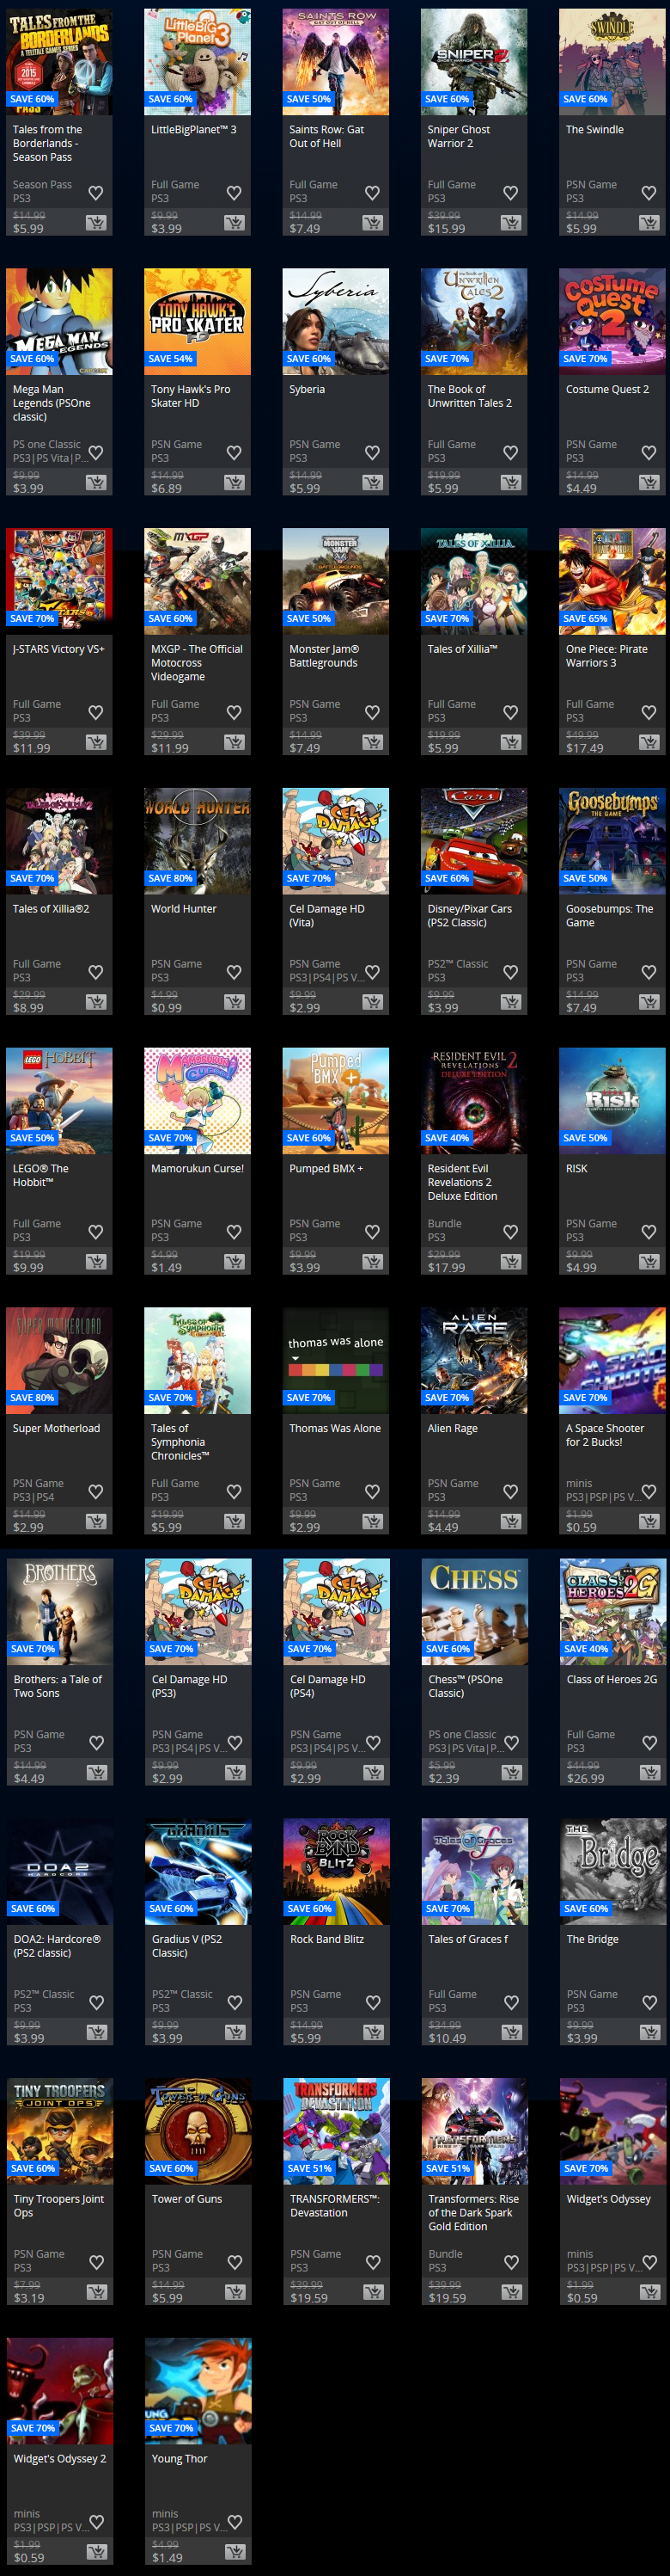This screenshot has width=670, height=2576.
Task: Add Syberia to the shopping cart
Action: (373, 483)
